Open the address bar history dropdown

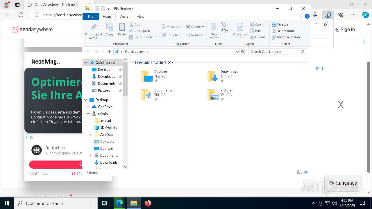tap(237, 52)
